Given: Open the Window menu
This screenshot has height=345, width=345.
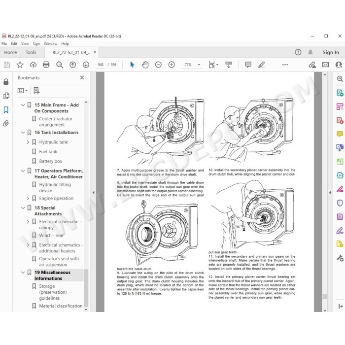Looking at the screenshot, I should (50, 44).
